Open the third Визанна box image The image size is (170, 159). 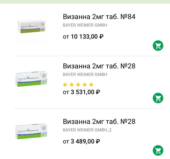(x=31, y=131)
